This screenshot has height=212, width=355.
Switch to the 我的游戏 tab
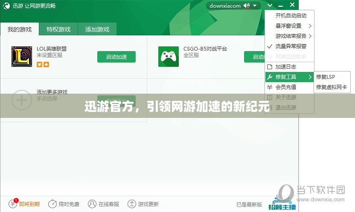coord(20,29)
